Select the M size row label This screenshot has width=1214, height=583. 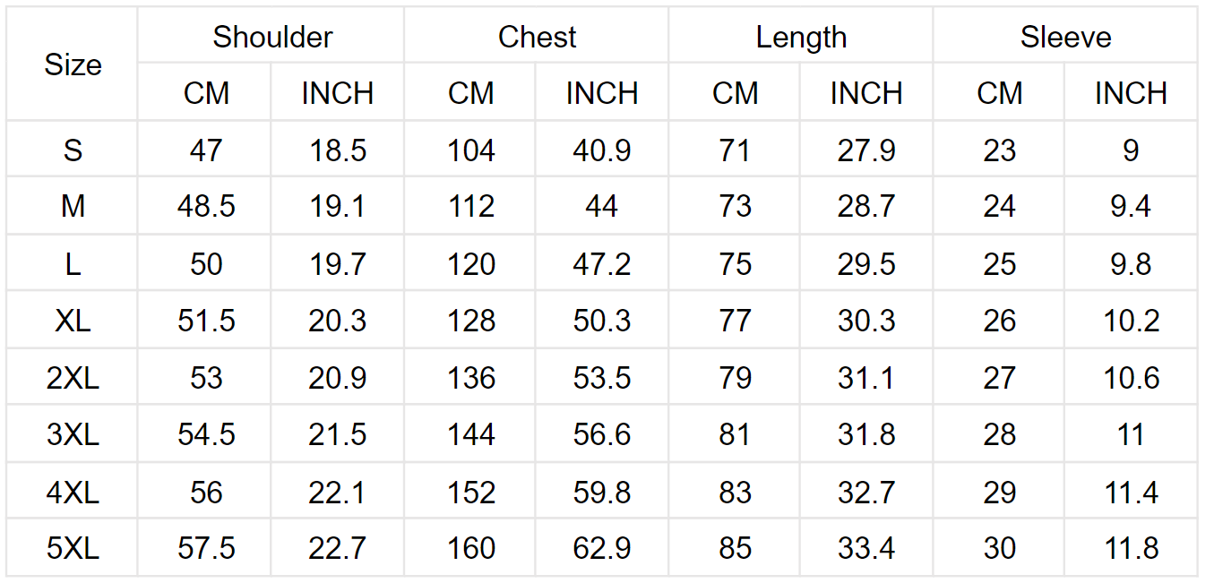pos(72,206)
